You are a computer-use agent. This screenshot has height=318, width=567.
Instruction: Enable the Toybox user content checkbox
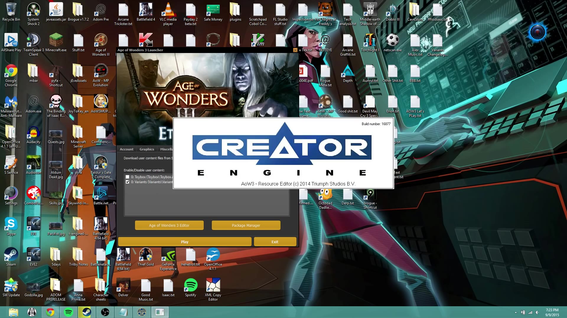click(x=128, y=177)
